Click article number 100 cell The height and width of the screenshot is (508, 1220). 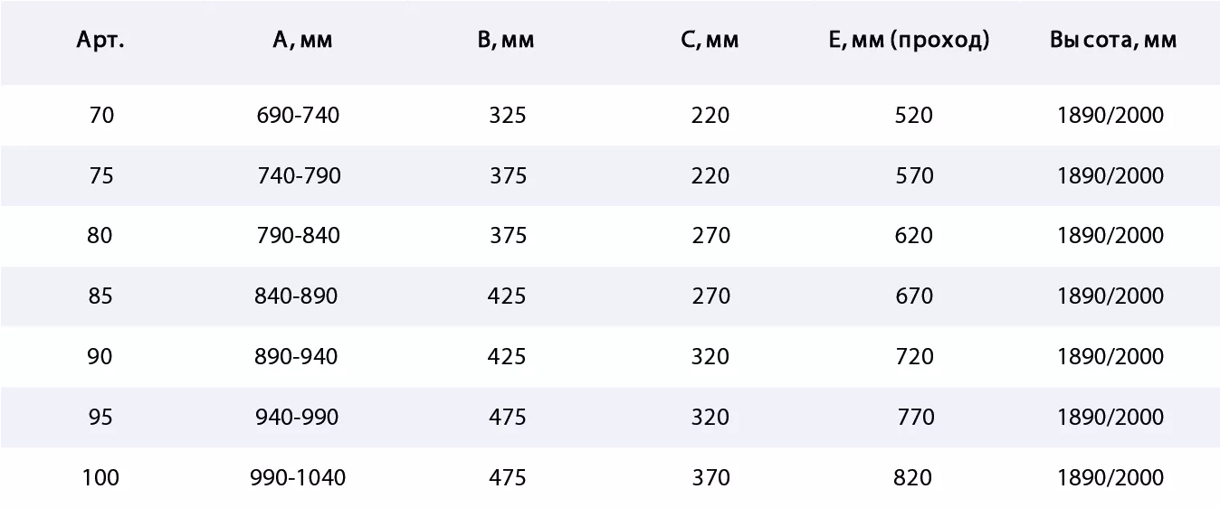coord(100,477)
